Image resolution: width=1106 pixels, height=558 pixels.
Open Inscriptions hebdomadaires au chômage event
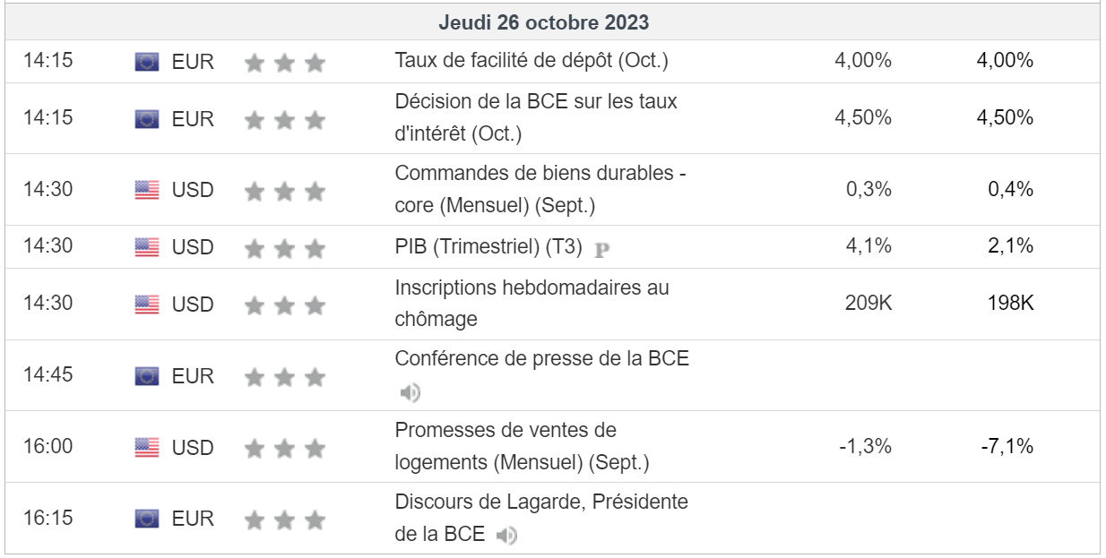pos(531,304)
